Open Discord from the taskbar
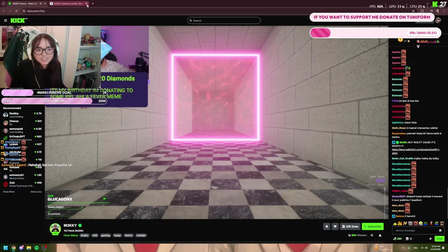This screenshot has height=252, width=448. point(21,248)
